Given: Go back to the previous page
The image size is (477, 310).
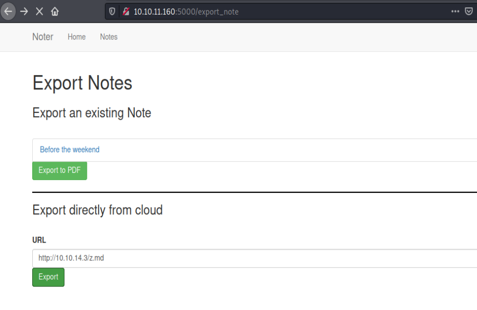Looking at the screenshot, I should [x=8, y=11].
